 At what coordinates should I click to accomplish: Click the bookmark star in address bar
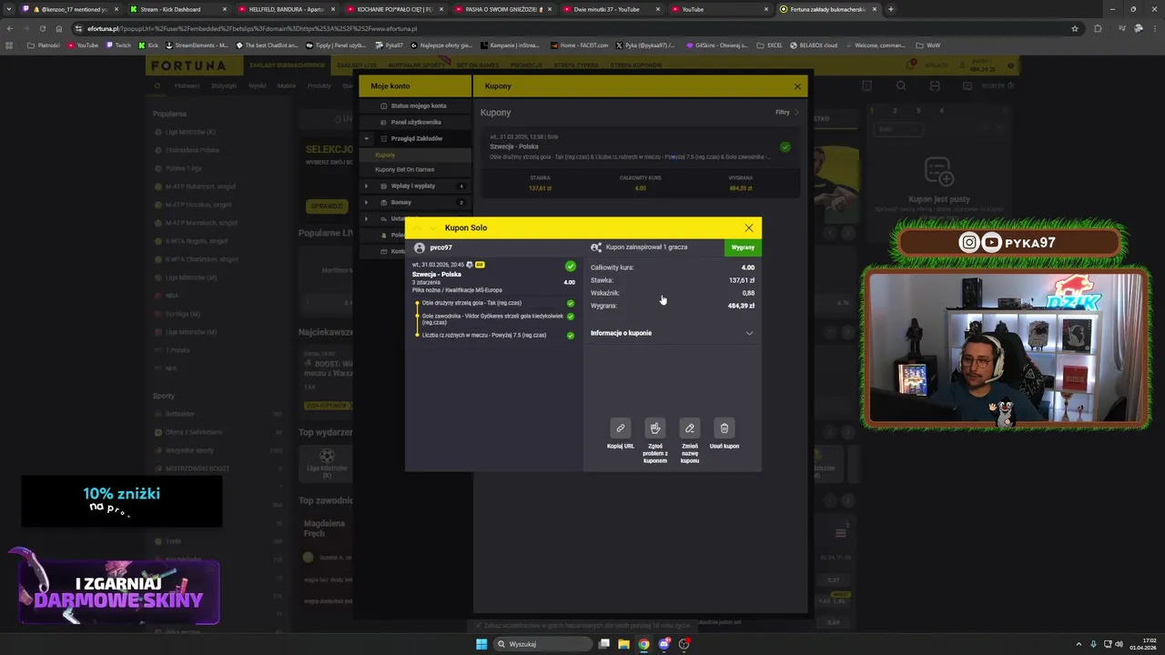click(x=1075, y=28)
